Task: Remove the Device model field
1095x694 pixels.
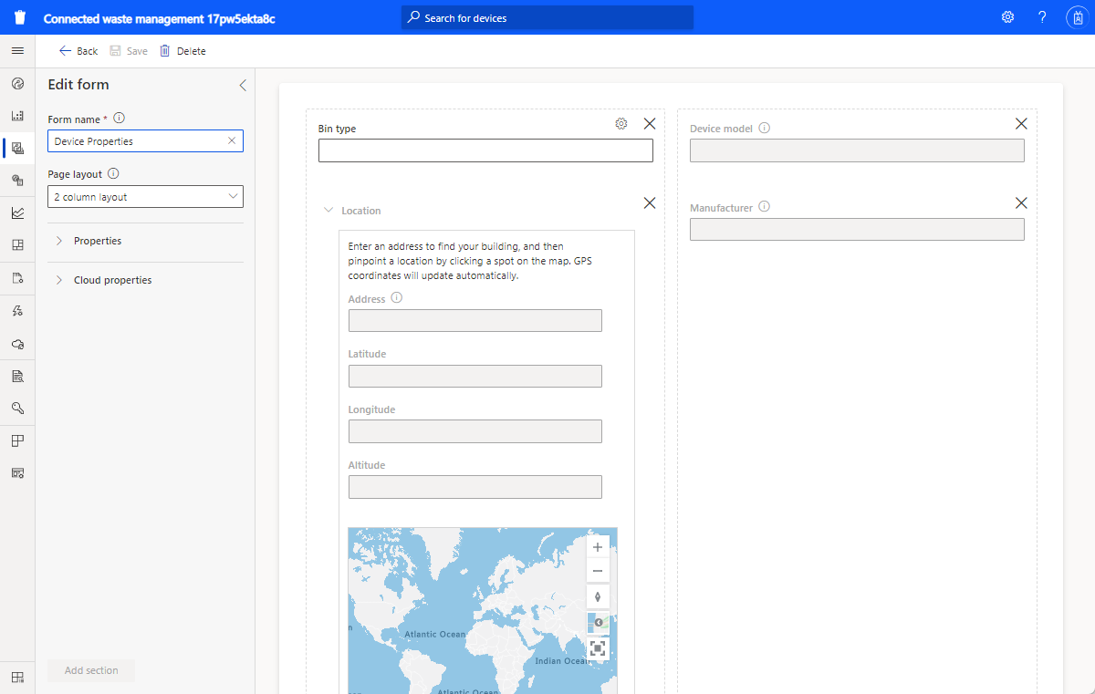Action: tap(1021, 124)
